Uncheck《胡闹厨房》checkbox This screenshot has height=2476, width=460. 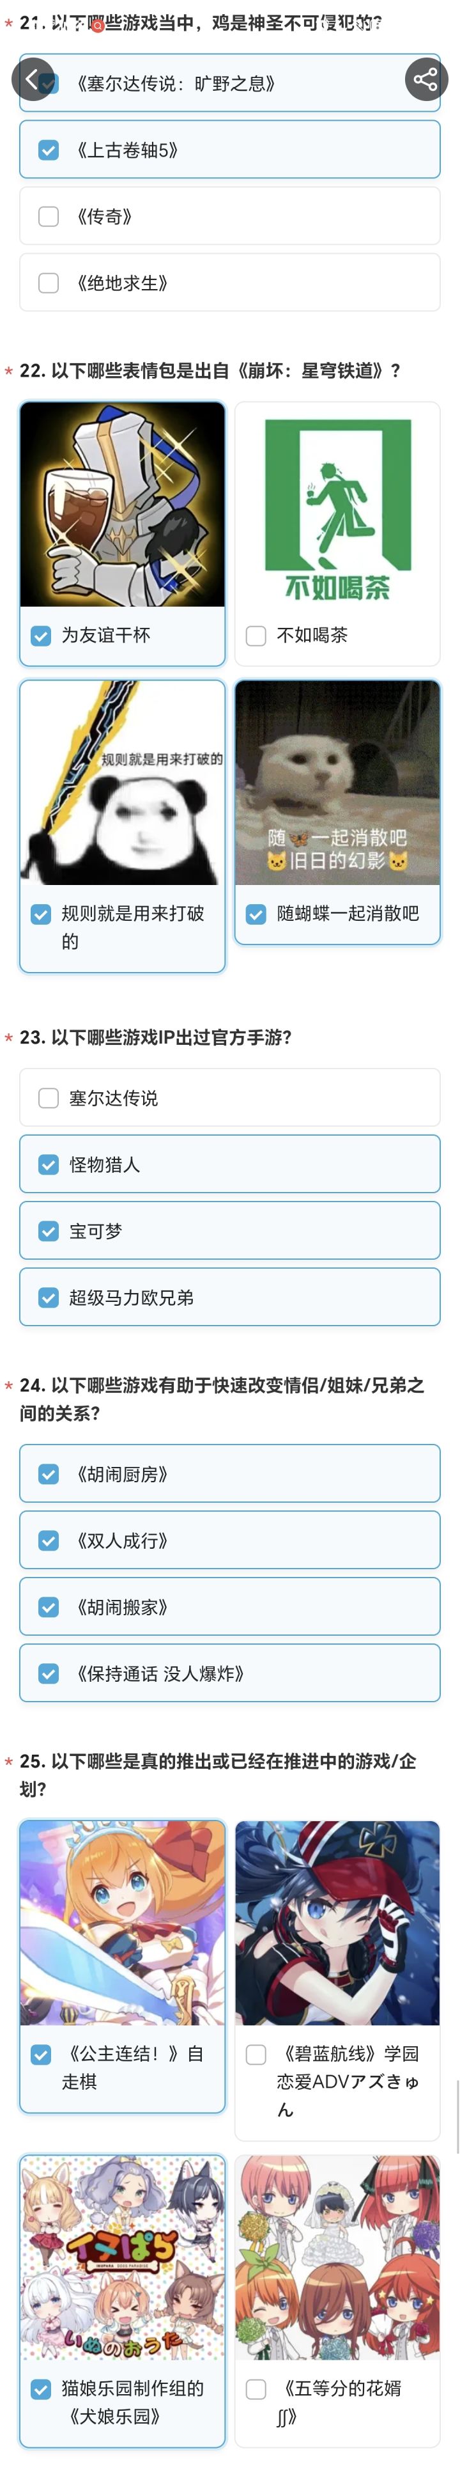tap(48, 1475)
